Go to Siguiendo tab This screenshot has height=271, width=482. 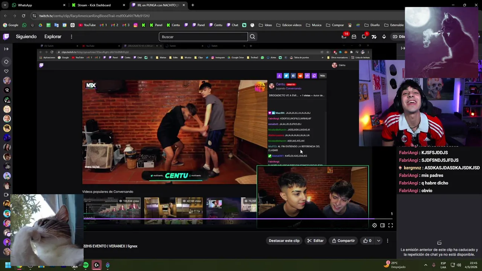26,37
